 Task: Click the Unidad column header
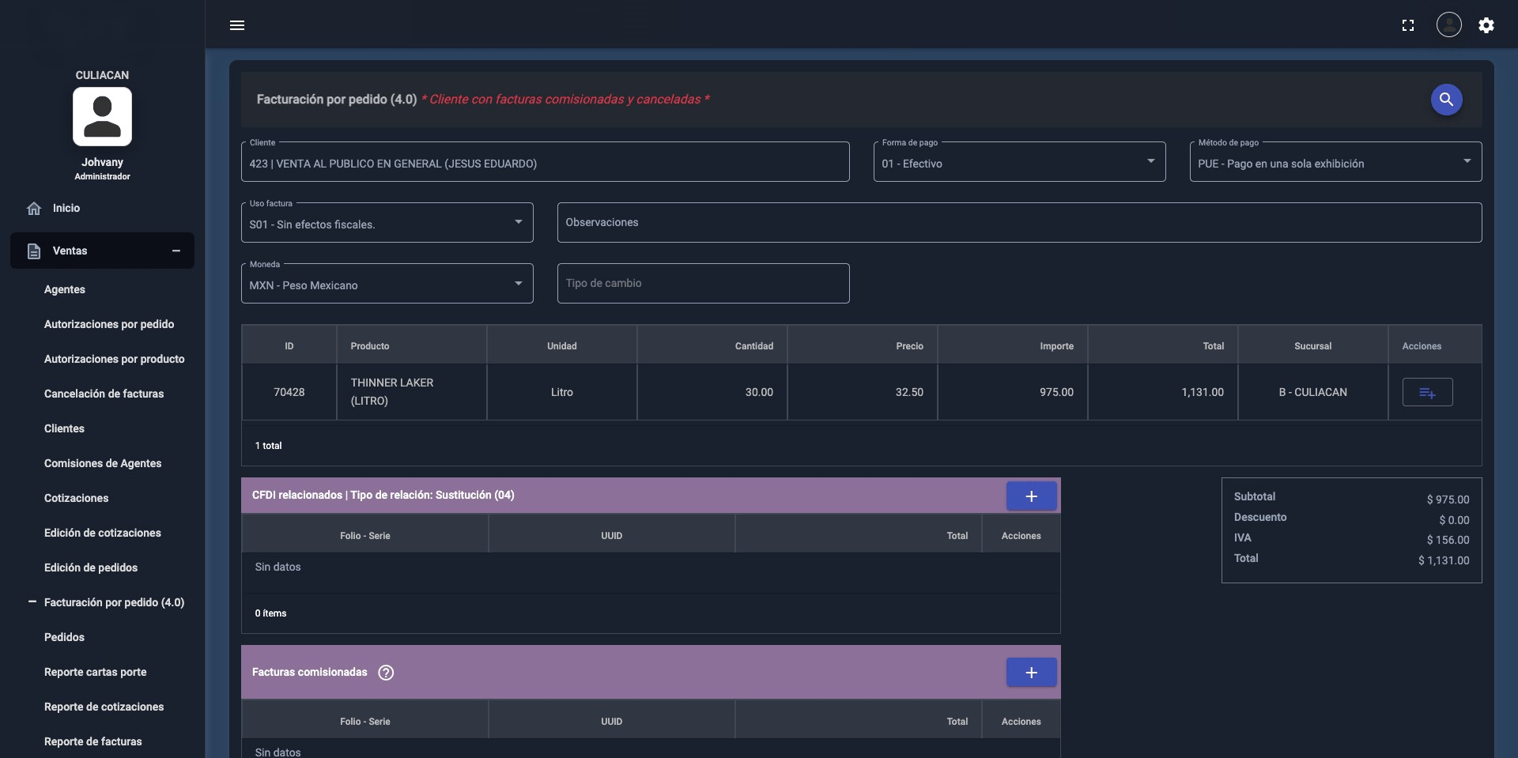tap(561, 346)
